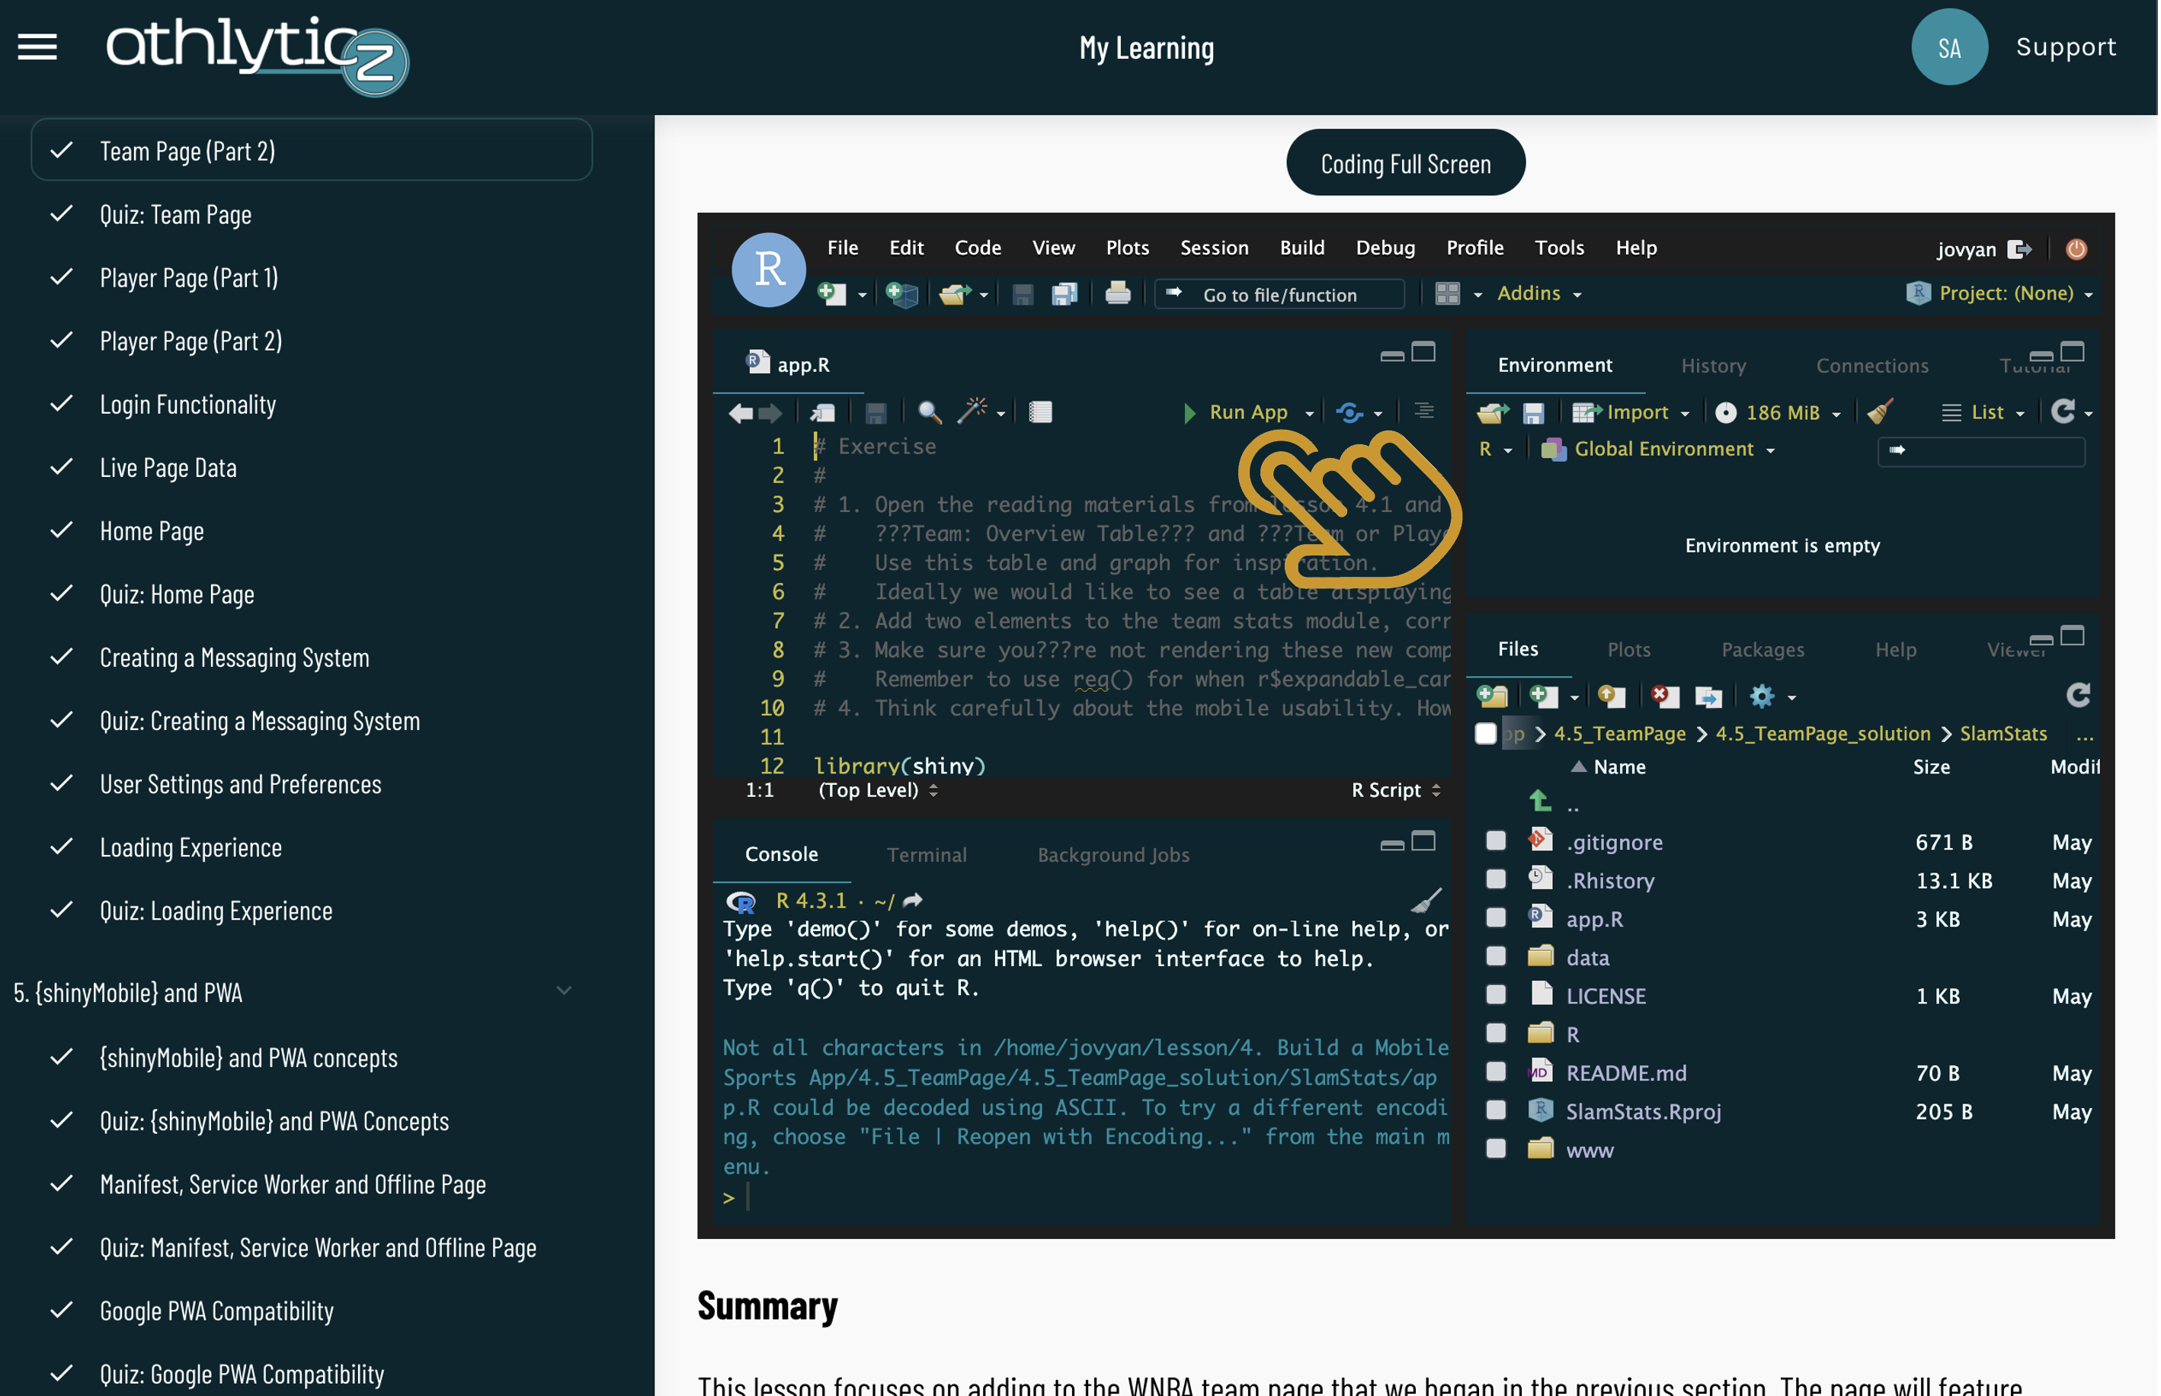Click the Support link

tap(2067, 47)
